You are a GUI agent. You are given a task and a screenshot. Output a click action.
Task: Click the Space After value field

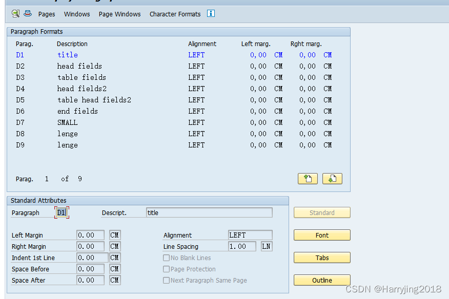tap(90, 280)
